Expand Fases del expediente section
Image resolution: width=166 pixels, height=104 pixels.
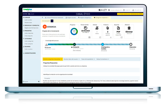pos(88,59)
